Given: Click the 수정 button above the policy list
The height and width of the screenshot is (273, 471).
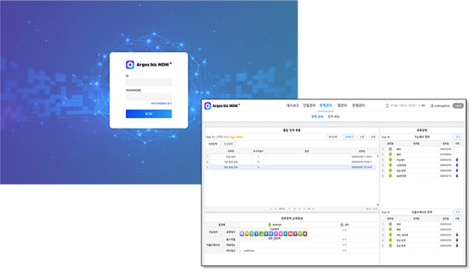Looking at the screenshot, I should [x=362, y=137].
